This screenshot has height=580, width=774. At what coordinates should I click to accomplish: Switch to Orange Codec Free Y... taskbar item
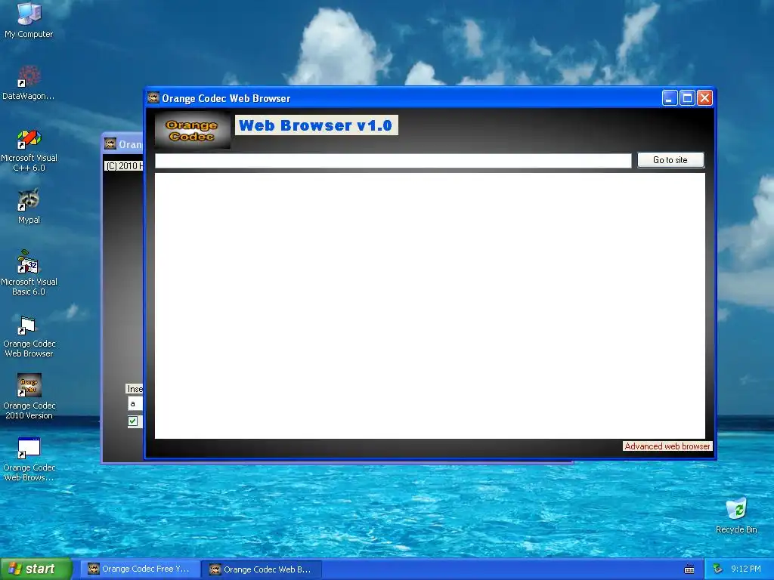click(140, 569)
